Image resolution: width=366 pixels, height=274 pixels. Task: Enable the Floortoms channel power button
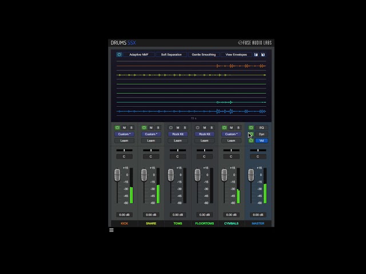[x=198, y=128]
